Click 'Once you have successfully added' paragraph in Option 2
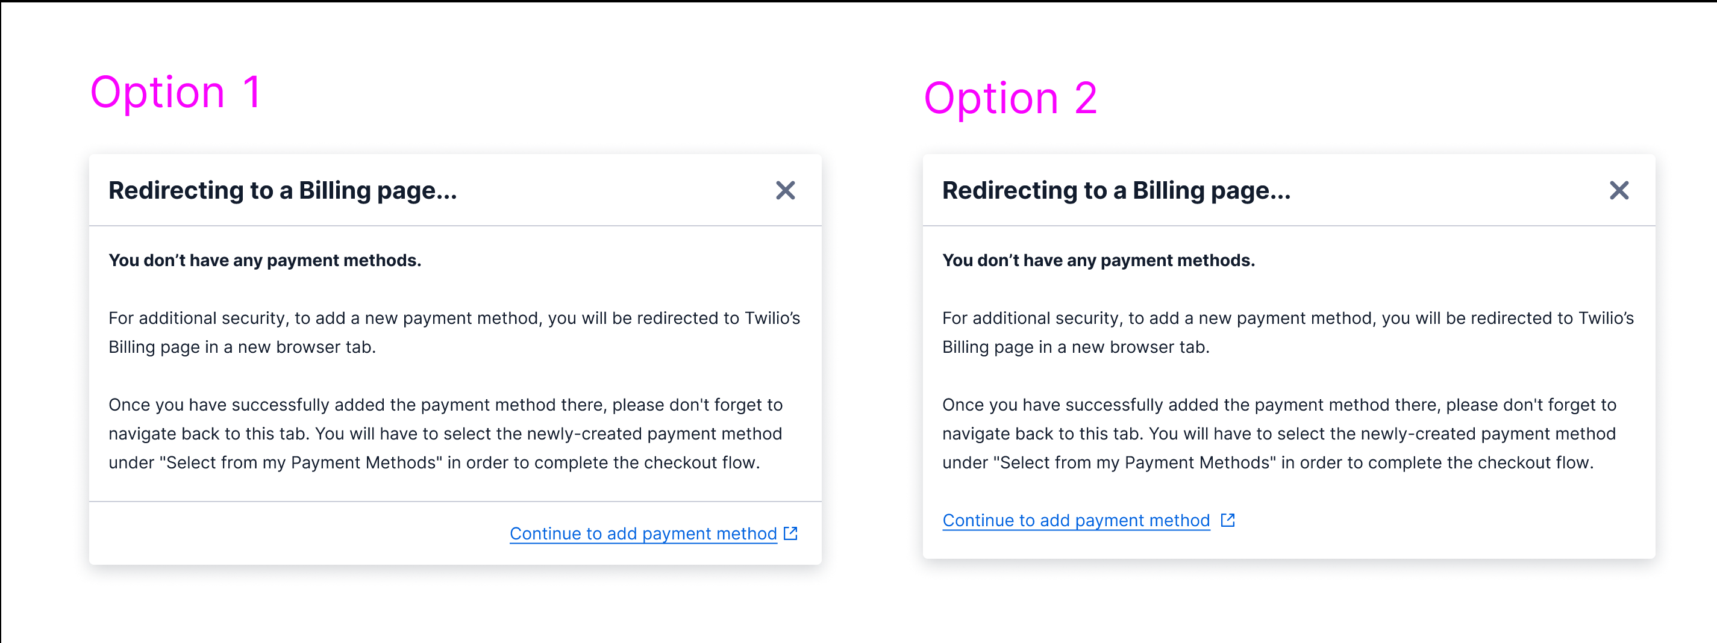This screenshot has height=643, width=1717. 1279,433
